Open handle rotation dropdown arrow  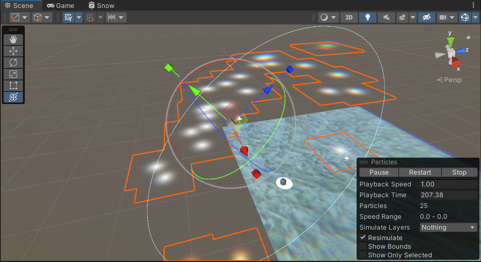coord(47,17)
